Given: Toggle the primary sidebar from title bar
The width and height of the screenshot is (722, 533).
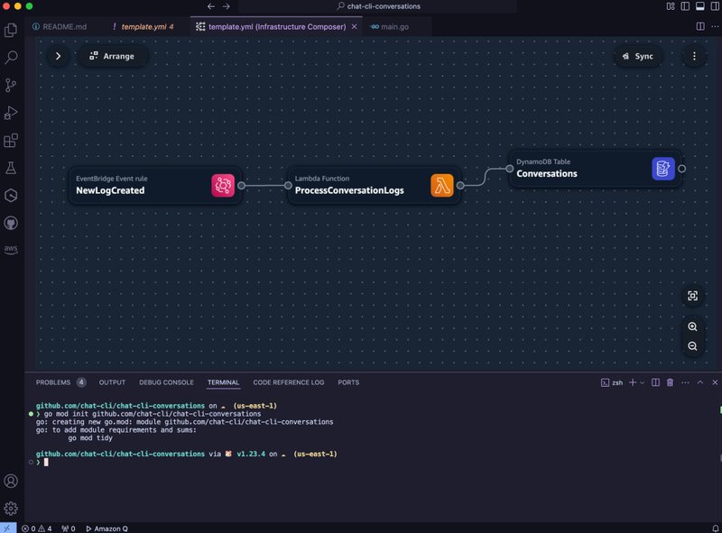Looking at the screenshot, I should 671,6.
